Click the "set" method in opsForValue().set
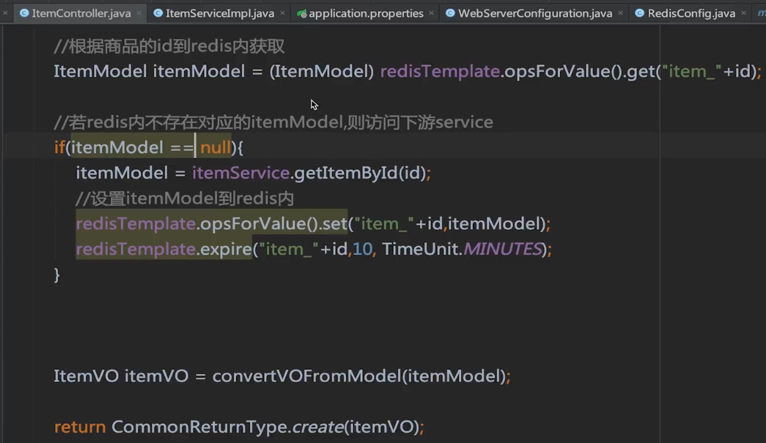This screenshot has height=443, width=766. click(334, 224)
